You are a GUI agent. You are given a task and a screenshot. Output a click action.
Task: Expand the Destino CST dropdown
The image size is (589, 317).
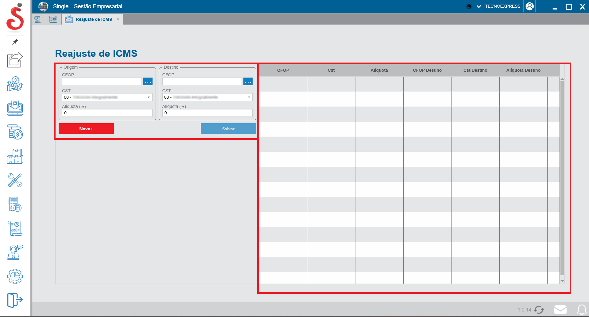[249, 97]
